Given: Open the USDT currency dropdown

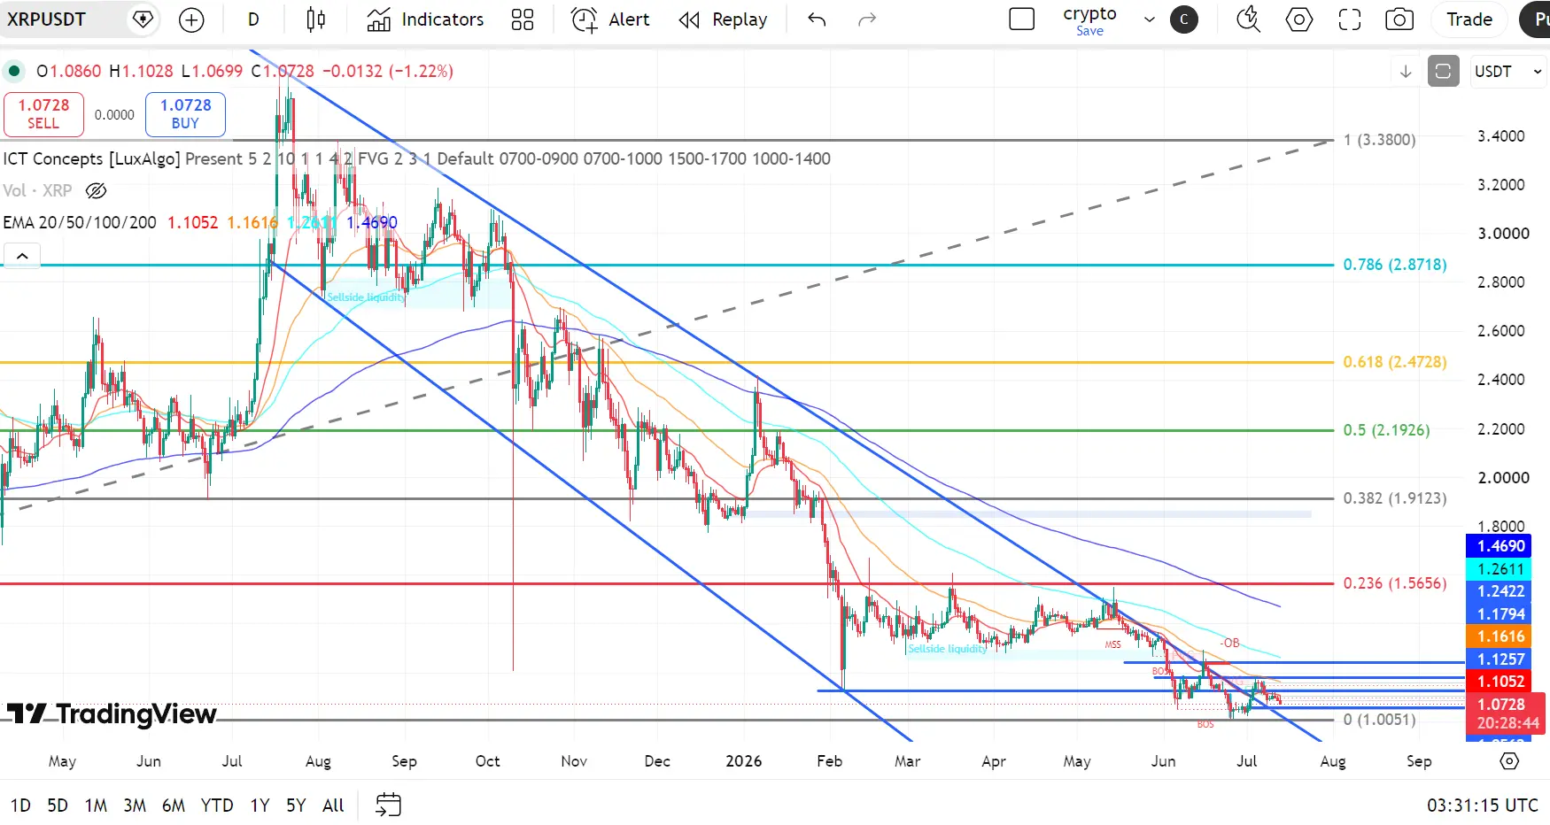Looking at the screenshot, I should click(x=1508, y=72).
